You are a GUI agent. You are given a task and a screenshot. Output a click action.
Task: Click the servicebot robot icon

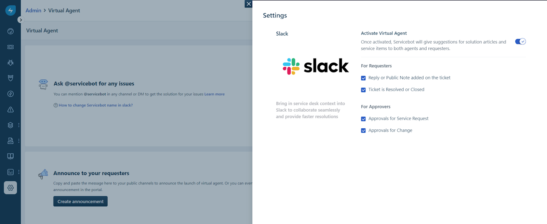tap(43, 84)
